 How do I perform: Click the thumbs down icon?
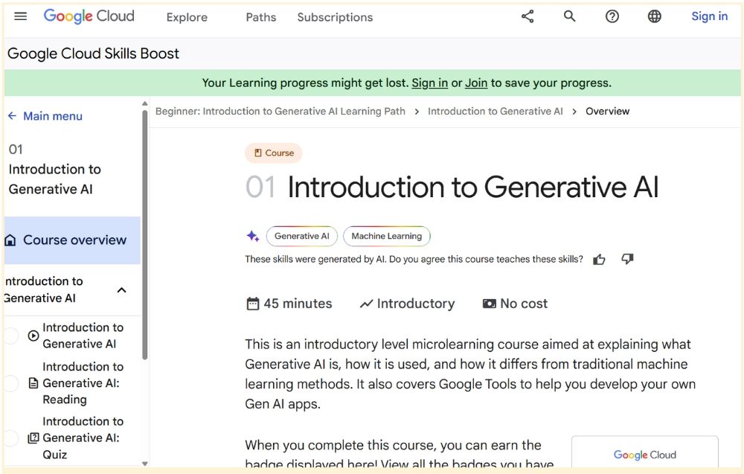tap(627, 259)
